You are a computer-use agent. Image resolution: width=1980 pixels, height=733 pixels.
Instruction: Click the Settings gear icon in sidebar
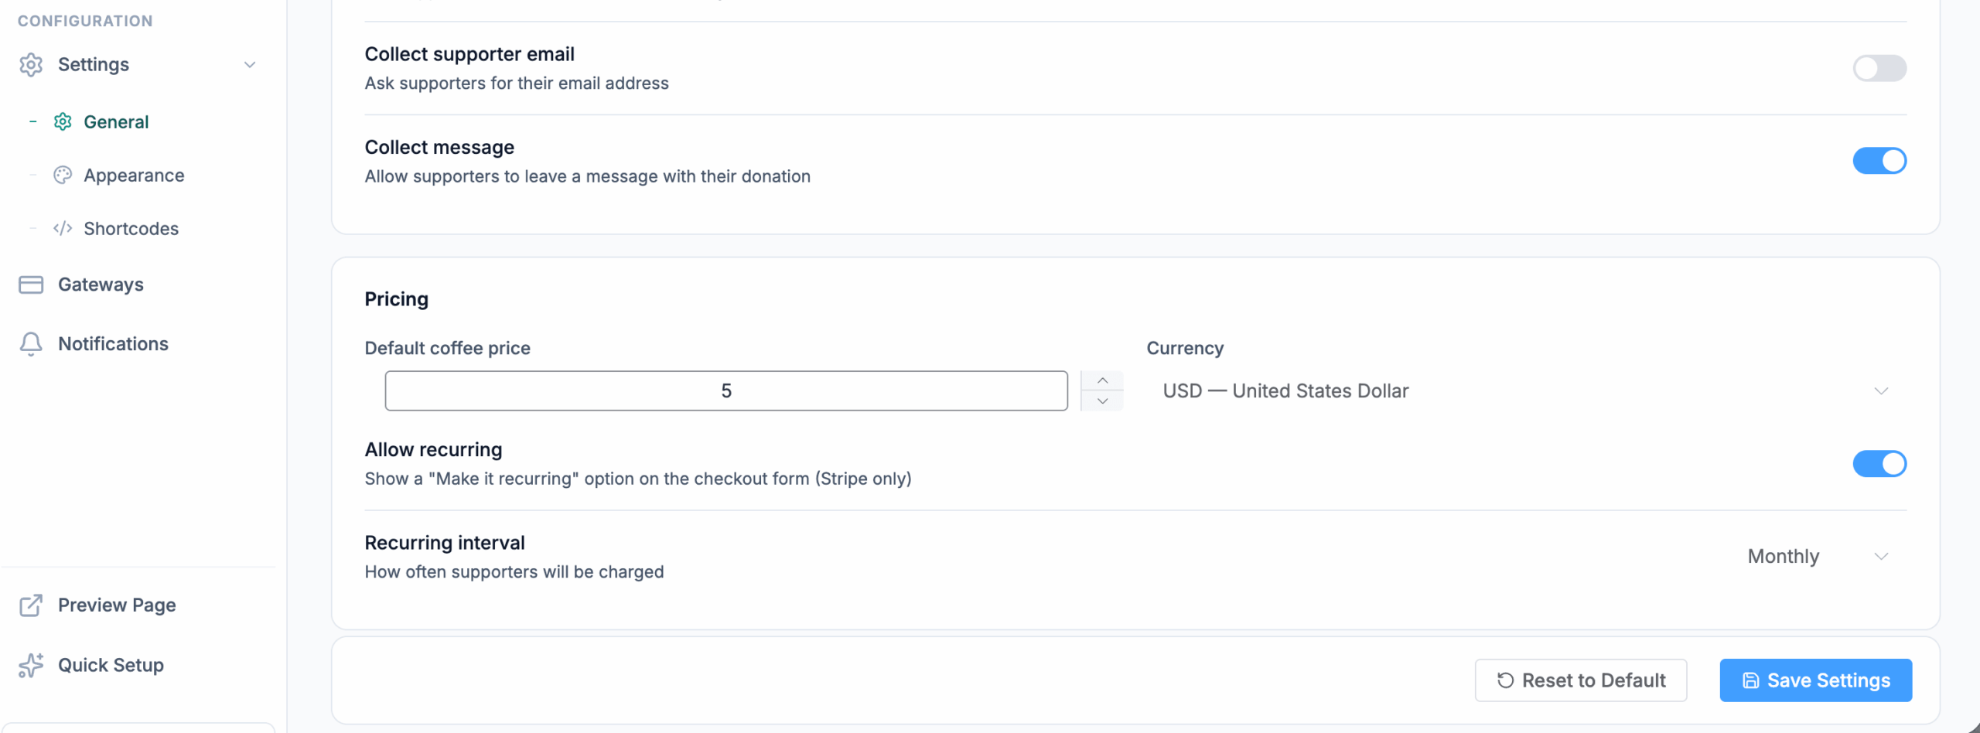point(31,65)
